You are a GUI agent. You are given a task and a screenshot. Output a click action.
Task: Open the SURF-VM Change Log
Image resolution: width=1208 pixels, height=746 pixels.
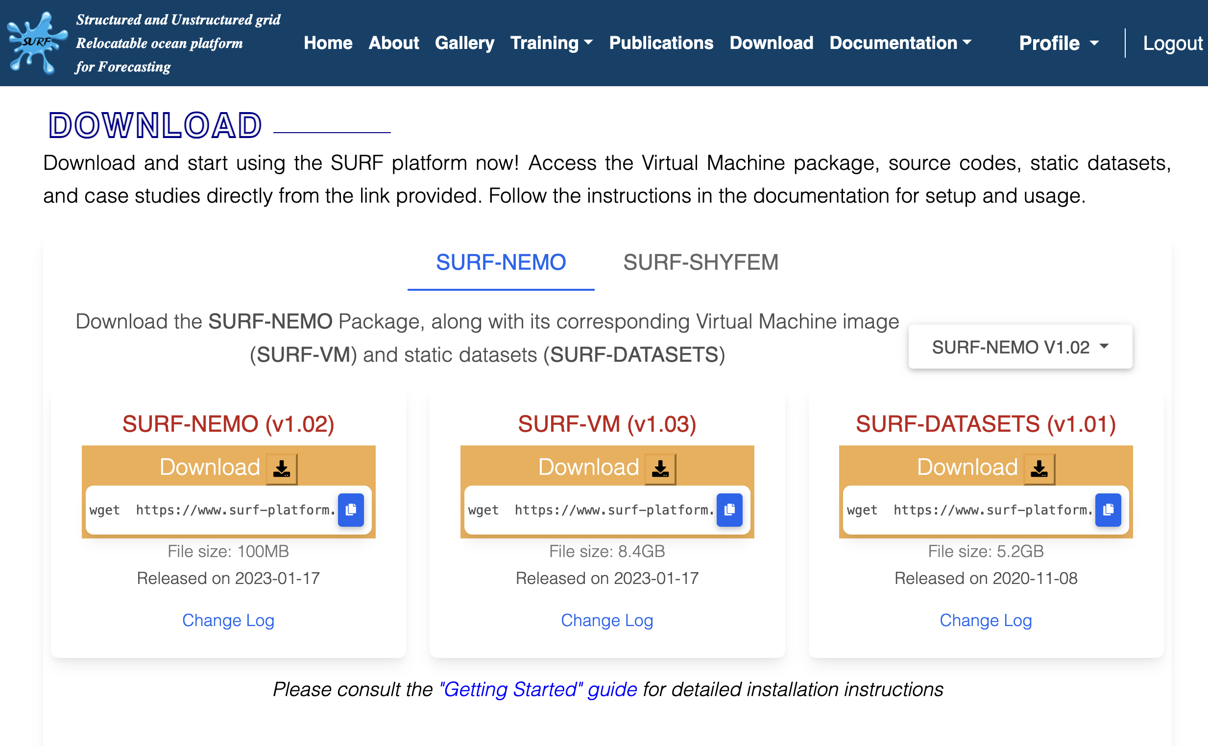pyautogui.click(x=607, y=620)
